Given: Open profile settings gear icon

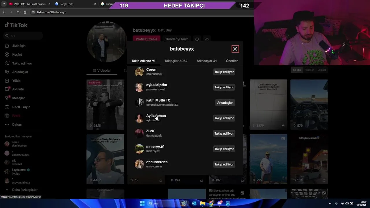Looking at the screenshot, I should pos(197,39).
